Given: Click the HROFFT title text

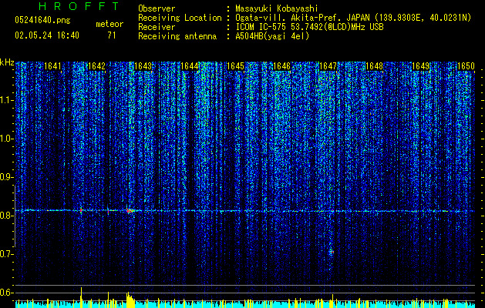Looking at the screenshot, I should [x=79, y=6].
